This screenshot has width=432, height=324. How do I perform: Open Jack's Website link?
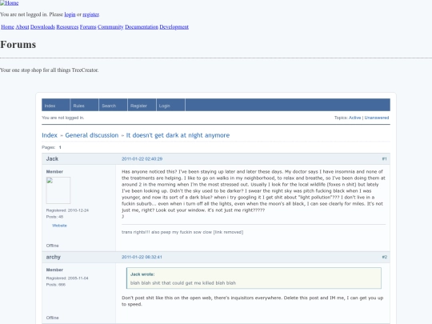coord(59,226)
